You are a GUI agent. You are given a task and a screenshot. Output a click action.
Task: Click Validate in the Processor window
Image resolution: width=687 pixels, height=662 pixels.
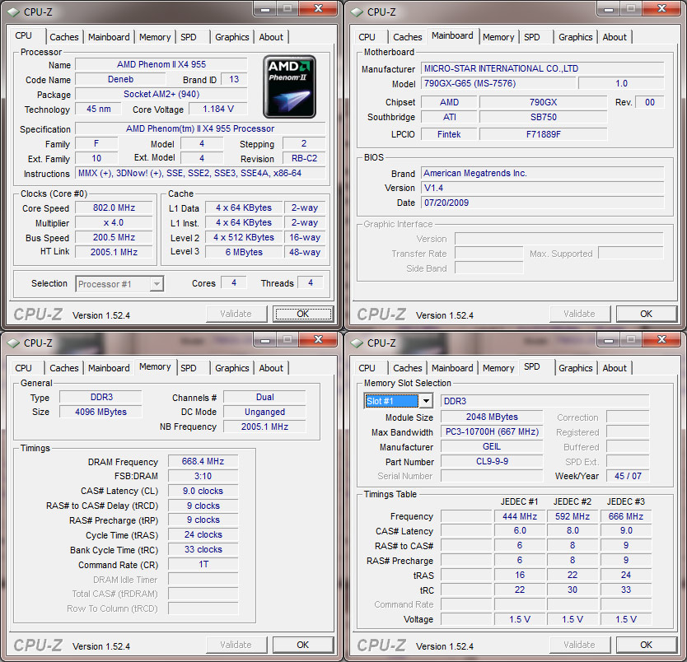tap(236, 314)
